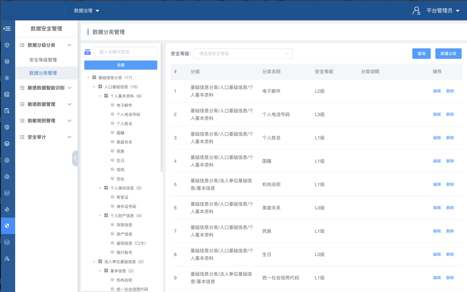This screenshot has width=467, height=292.
Task: Delete the 家庭关系 classification row
Action: point(450,208)
